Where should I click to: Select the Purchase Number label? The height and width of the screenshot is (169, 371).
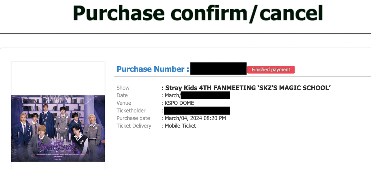[x=153, y=69]
